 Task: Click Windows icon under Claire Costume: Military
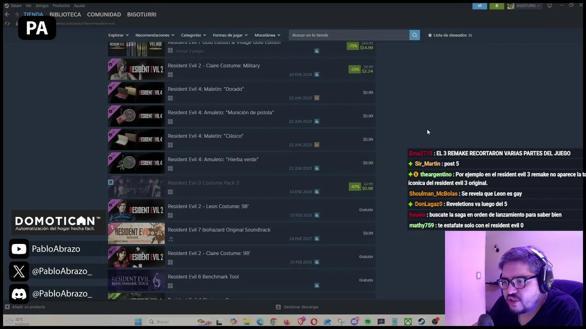(170, 74)
